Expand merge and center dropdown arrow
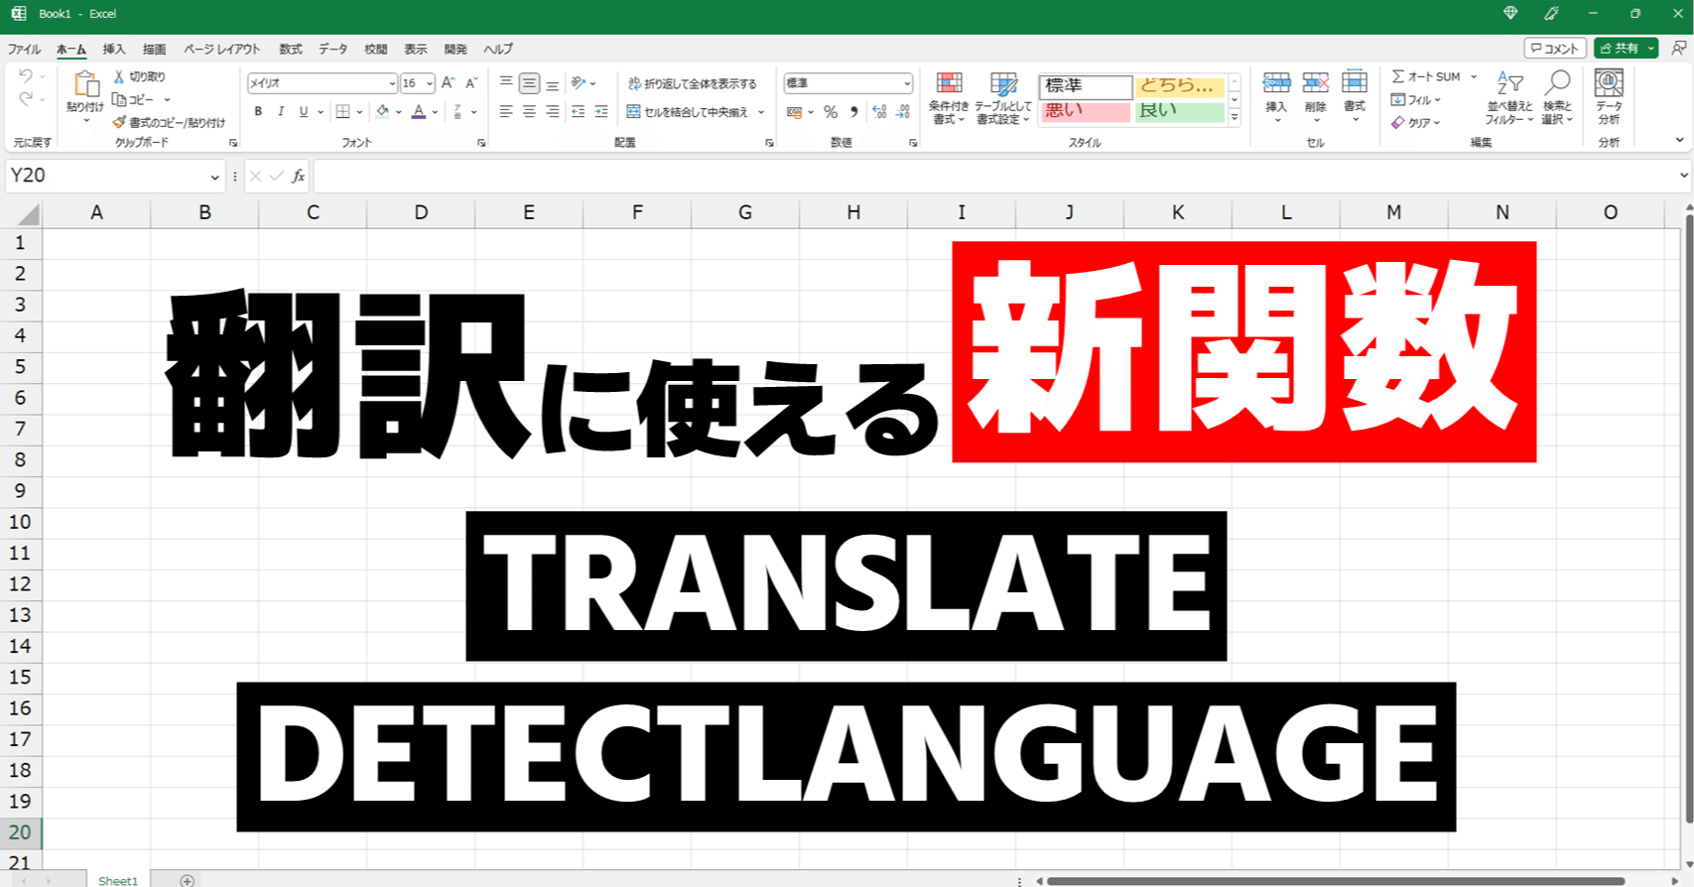Viewport: 1694px width, 887px height. [761, 112]
